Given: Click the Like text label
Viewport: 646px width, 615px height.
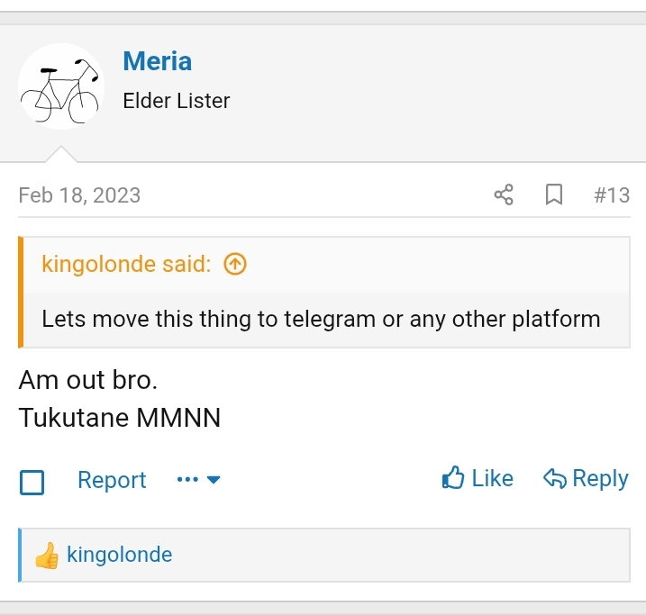Looking at the screenshot, I should tap(493, 478).
